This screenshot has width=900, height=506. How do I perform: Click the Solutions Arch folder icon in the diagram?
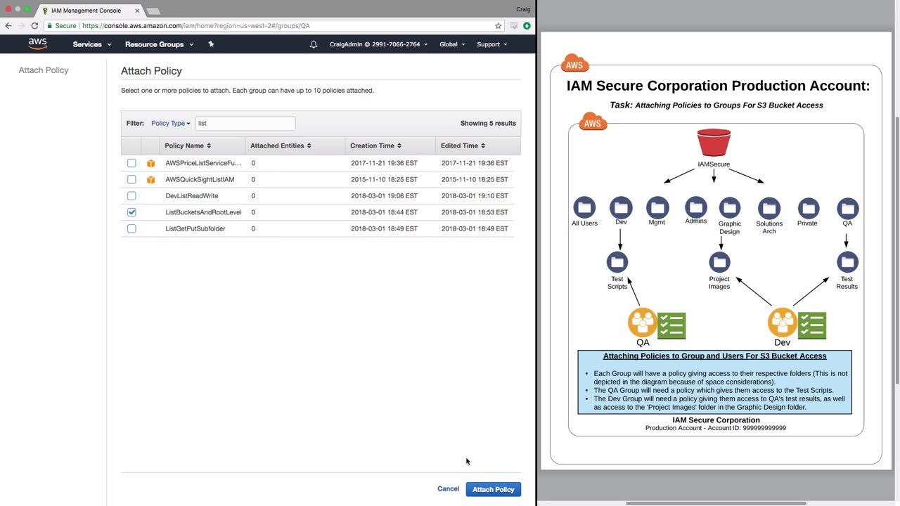pyautogui.click(x=769, y=208)
